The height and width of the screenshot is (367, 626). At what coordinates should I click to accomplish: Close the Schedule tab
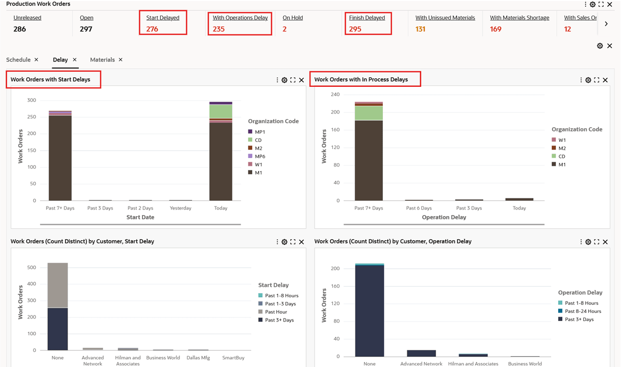(x=36, y=60)
